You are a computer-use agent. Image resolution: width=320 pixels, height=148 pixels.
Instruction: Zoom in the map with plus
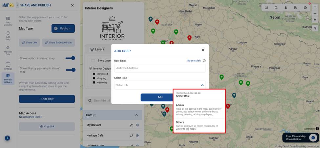coord(315,7)
